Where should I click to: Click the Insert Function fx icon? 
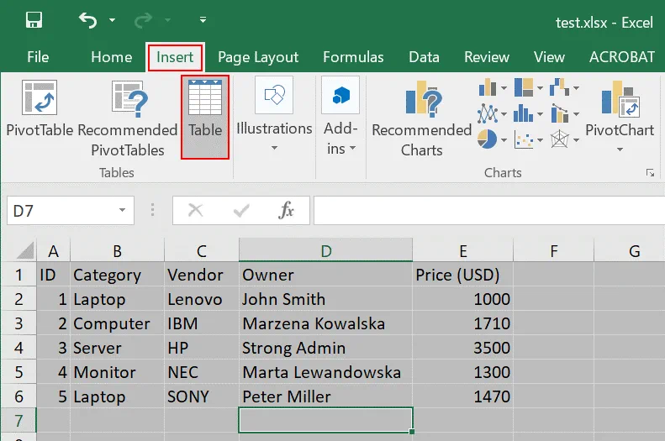pyautogui.click(x=287, y=211)
